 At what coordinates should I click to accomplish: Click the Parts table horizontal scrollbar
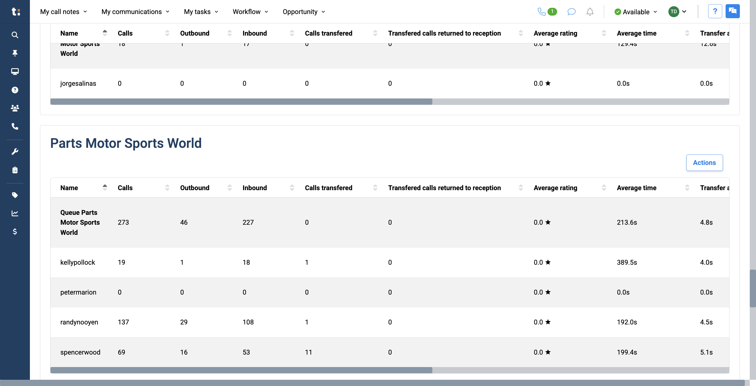click(241, 370)
